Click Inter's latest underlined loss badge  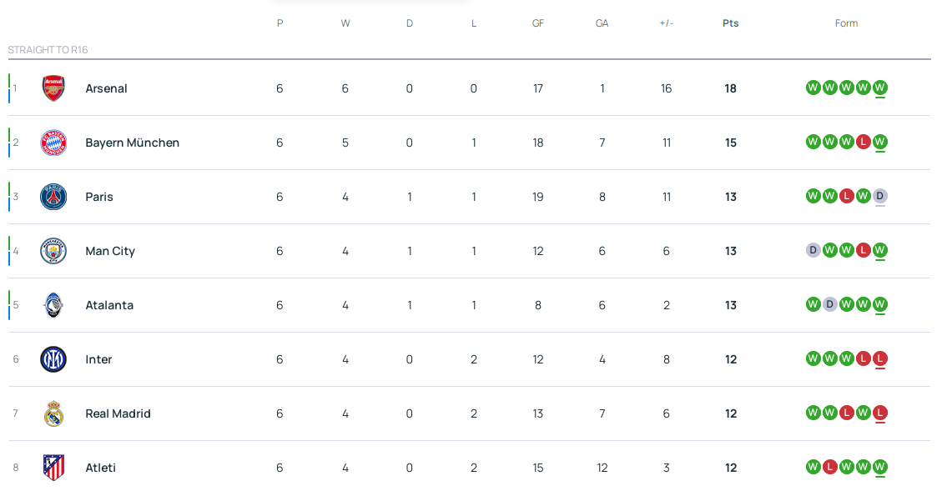[x=879, y=358]
